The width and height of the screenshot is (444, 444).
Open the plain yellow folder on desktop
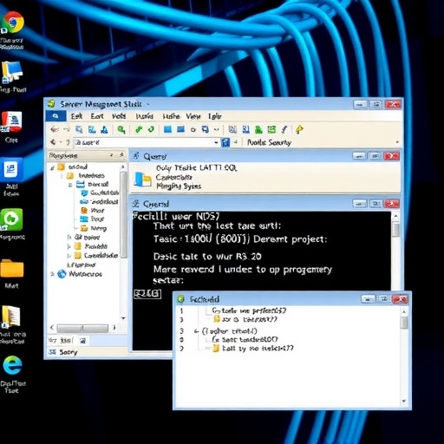[12, 268]
